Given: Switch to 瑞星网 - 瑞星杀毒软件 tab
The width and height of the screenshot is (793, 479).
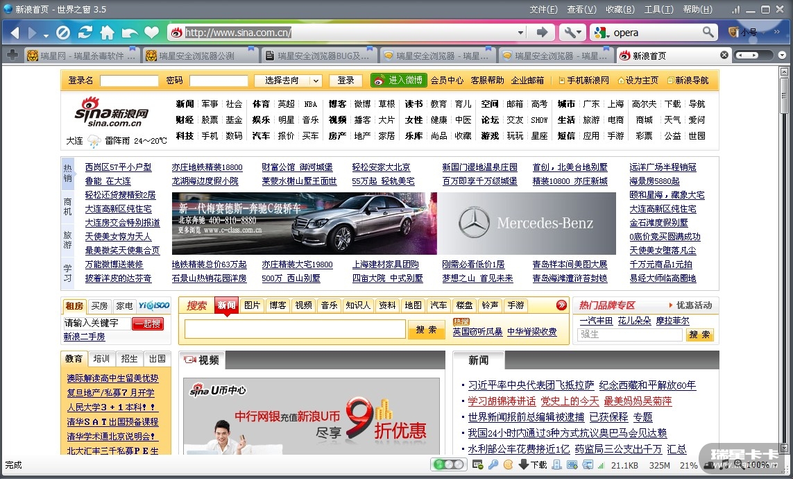Looking at the screenshot, I should click(81, 56).
